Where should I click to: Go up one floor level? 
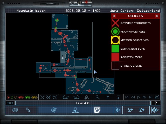108,97
